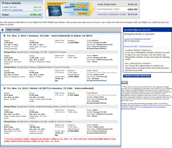Image resolution: width=172 pixels, height=148 pixels.
Task: Click the 1:03 p.m. departure time
Action: pyautogui.click(x=9, y=43)
